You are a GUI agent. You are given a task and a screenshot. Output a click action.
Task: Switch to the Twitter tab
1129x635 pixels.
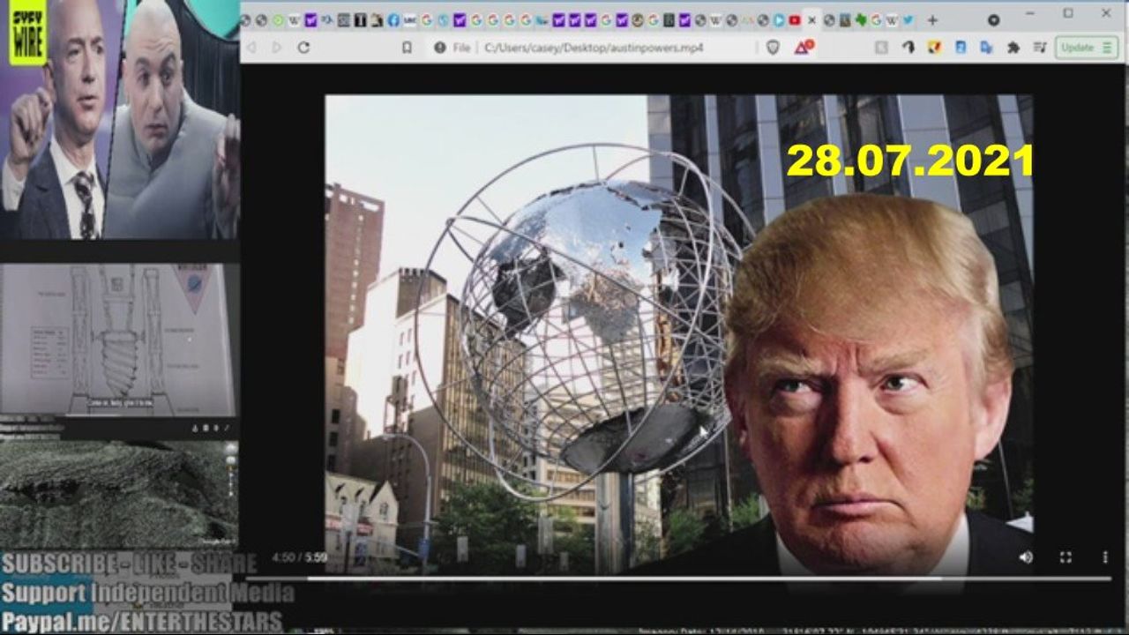(908, 20)
